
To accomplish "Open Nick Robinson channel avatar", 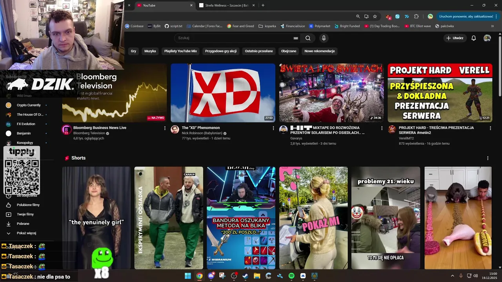I will pos(175,130).
